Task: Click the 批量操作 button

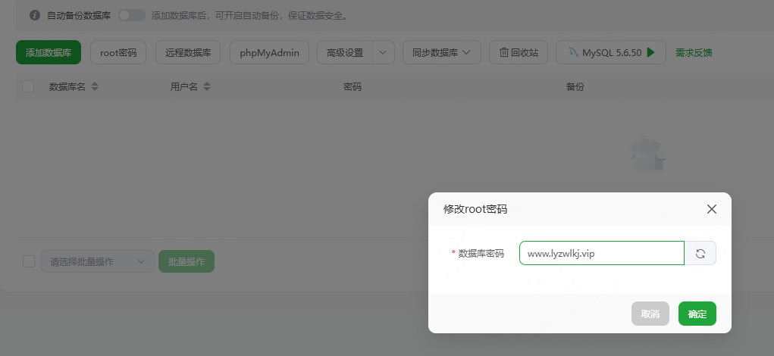Action: (186, 261)
